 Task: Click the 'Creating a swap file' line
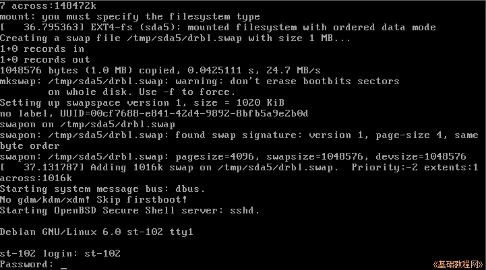pos(175,38)
